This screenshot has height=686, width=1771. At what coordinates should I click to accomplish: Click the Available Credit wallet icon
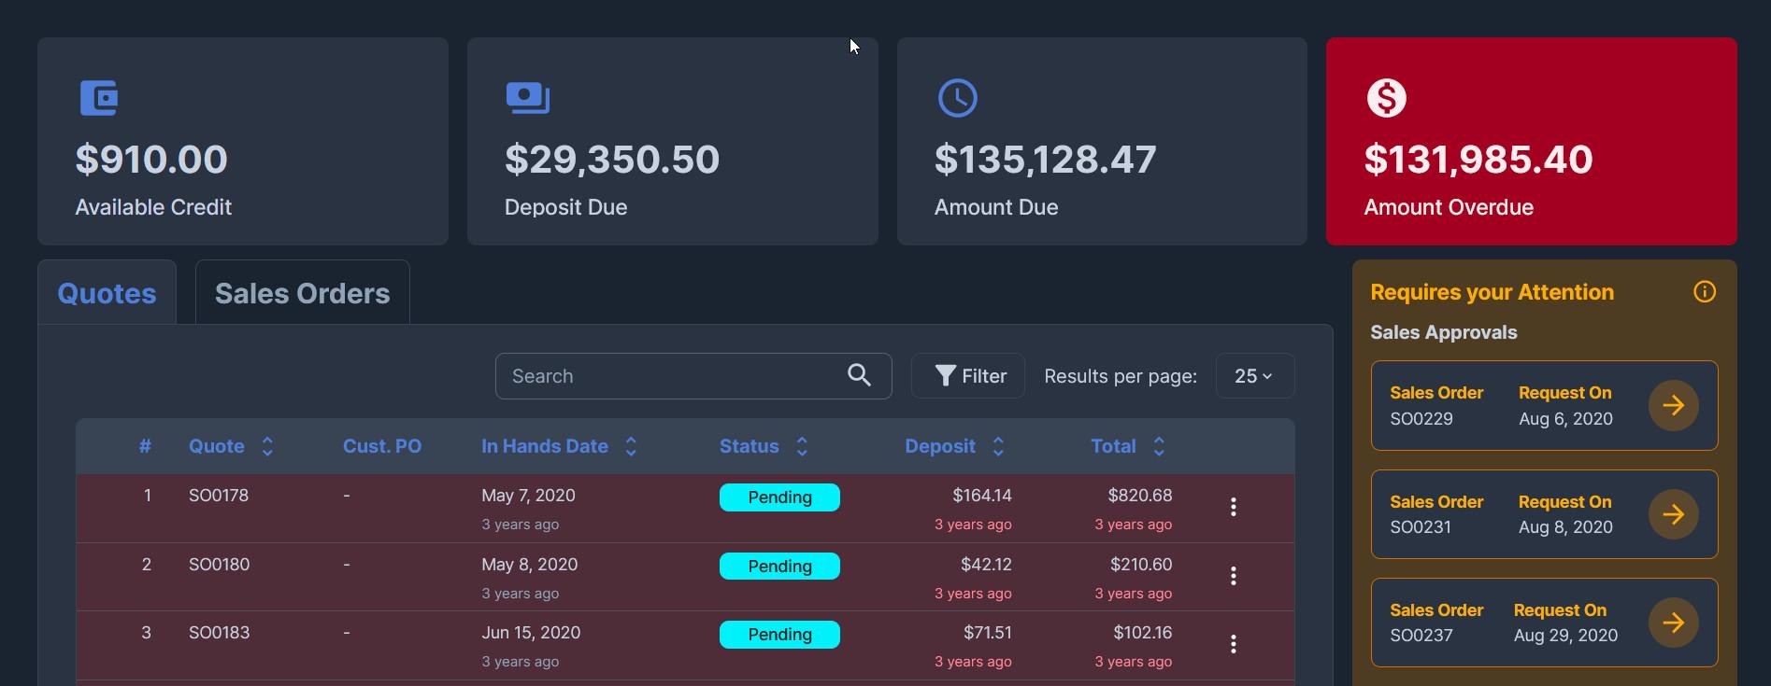99,98
